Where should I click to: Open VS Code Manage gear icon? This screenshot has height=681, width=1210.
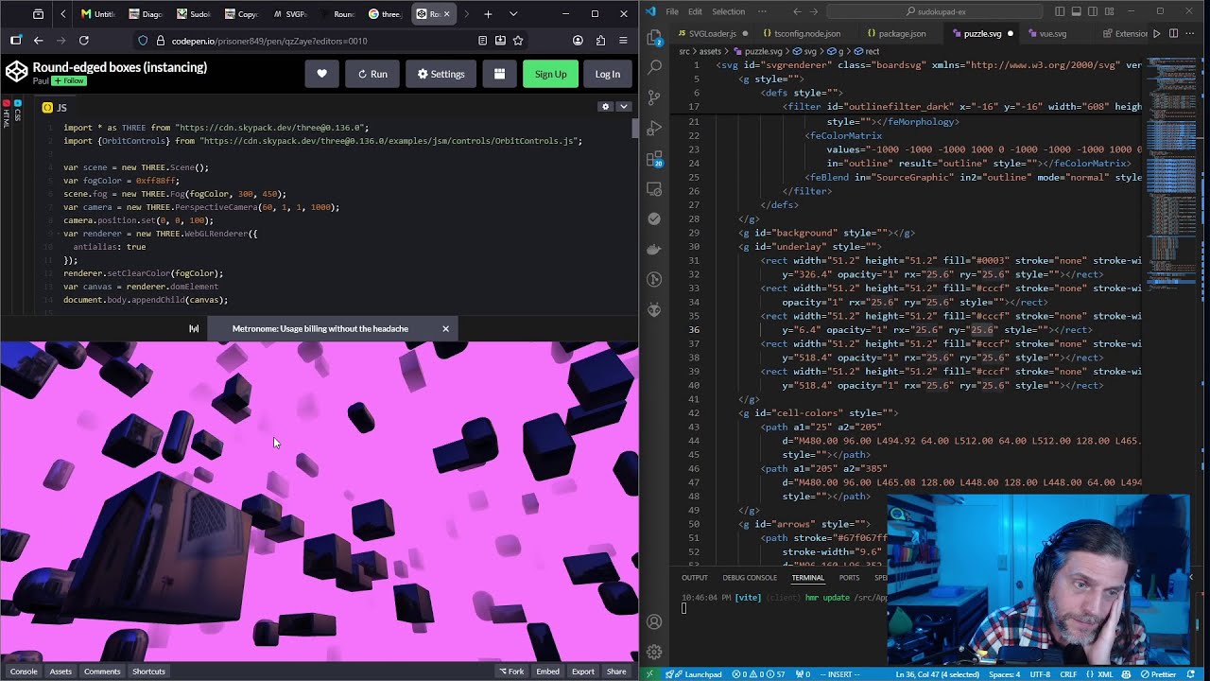coord(654,652)
